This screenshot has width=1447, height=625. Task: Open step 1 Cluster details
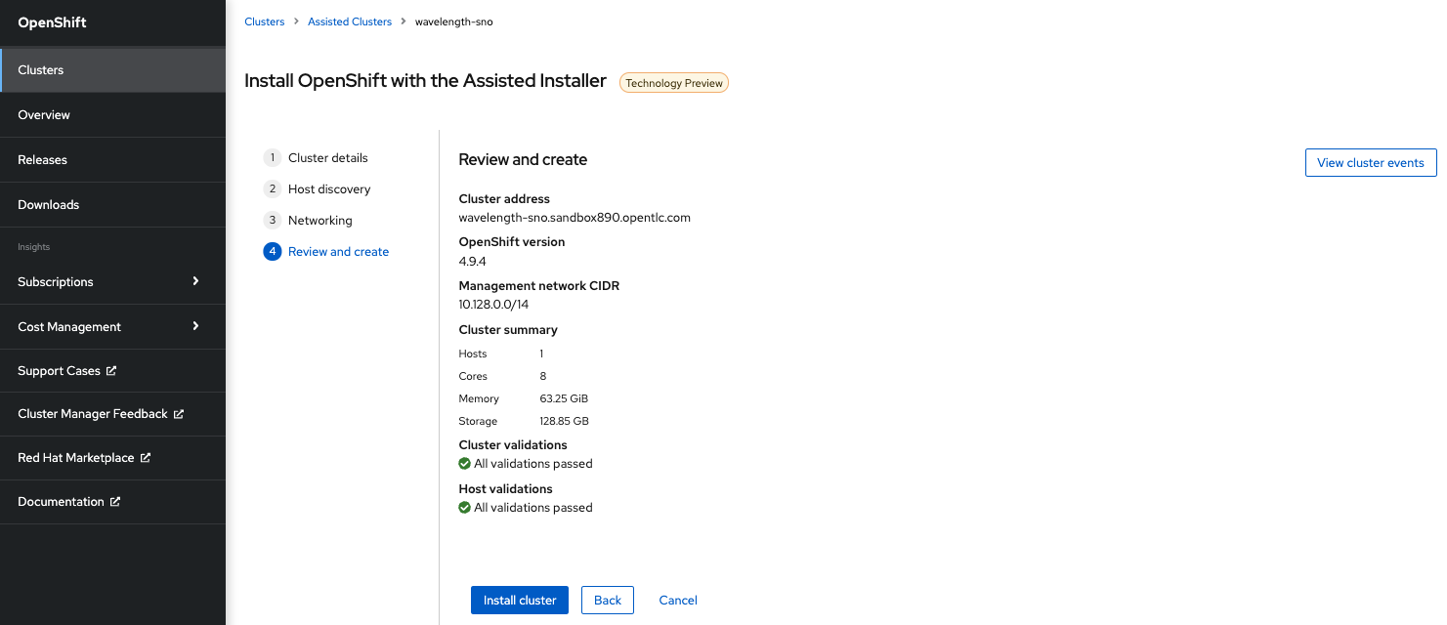(327, 157)
